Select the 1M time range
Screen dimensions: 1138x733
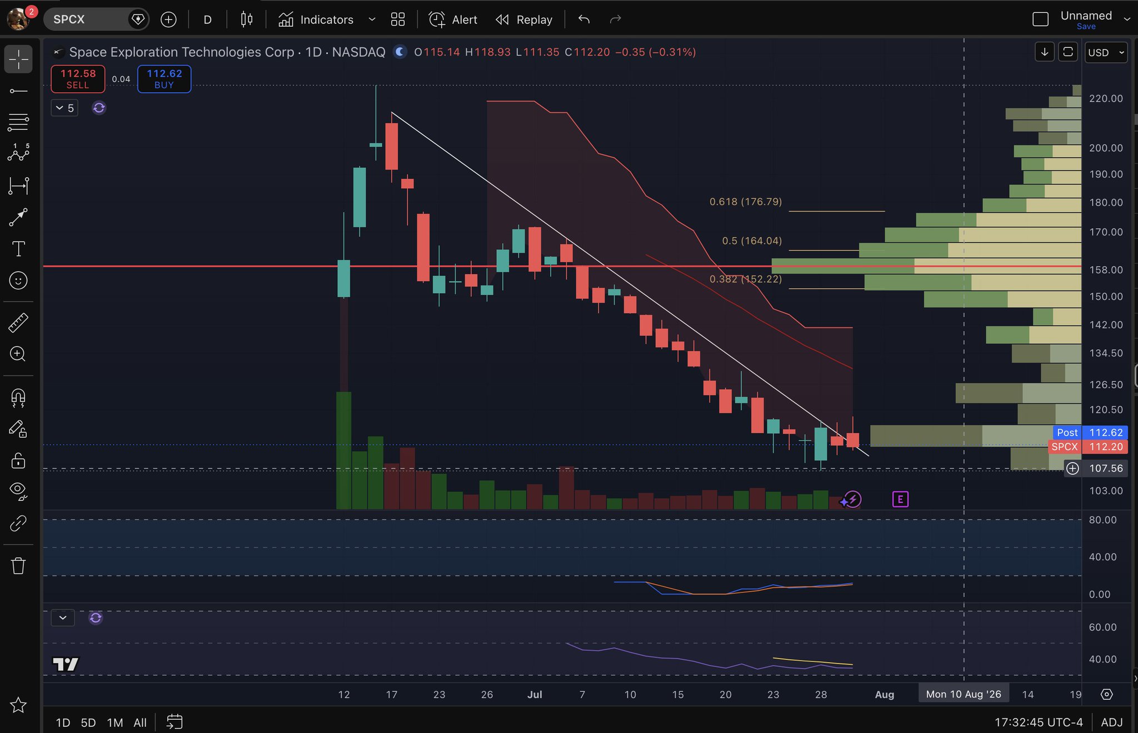click(x=114, y=722)
